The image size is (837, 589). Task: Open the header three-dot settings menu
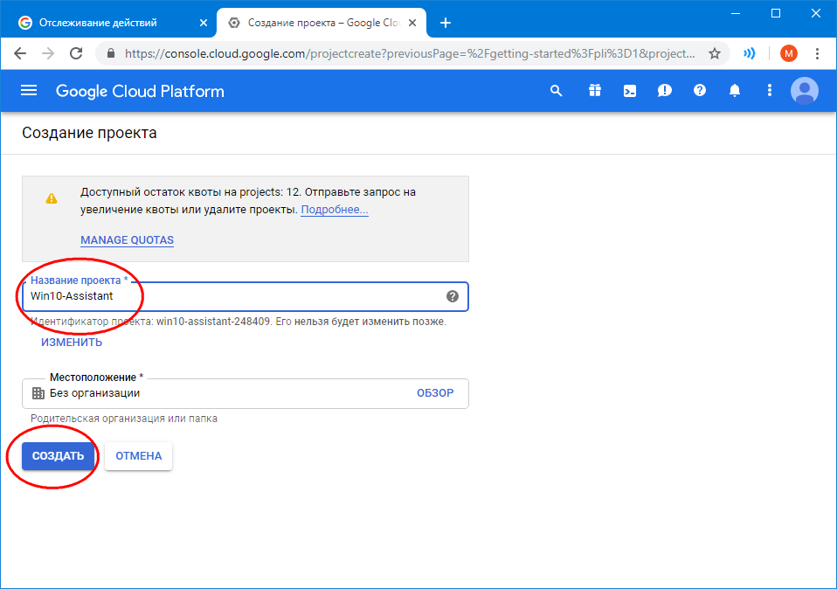(x=769, y=91)
